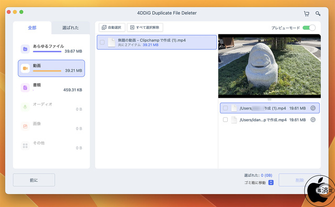Screen dimensions: 335x207
Task: Click the key registration icon
Action: coord(318,14)
